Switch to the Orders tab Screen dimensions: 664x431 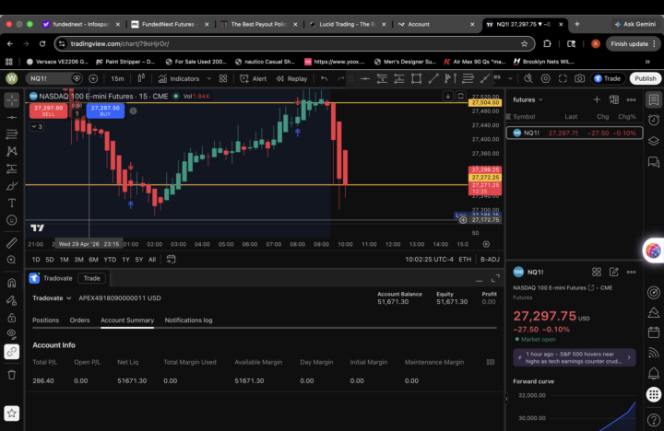[x=79, y=320]
